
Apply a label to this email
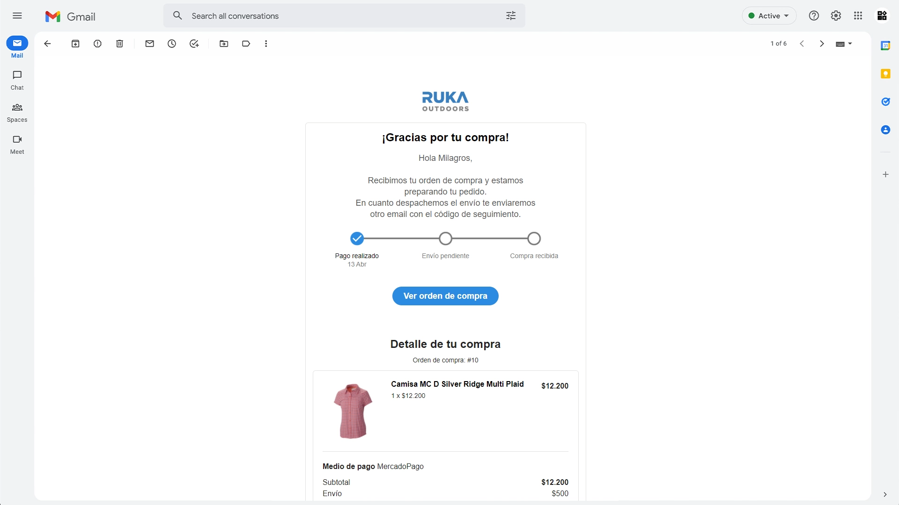(x=246, y=43)
